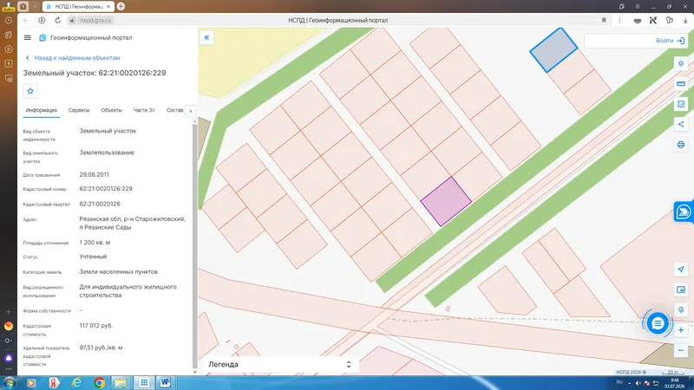Screen dimensions: 694x390
Task: Open Microsoft Word from taskbar
Action: (166, 382)
